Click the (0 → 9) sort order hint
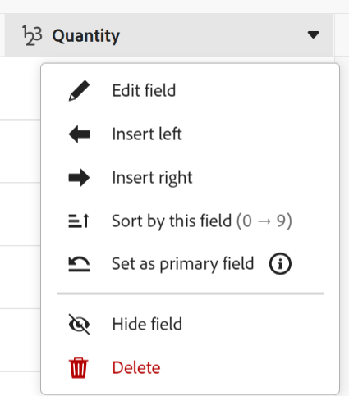The width and height of the screenshot is (349, 396). 264,221
